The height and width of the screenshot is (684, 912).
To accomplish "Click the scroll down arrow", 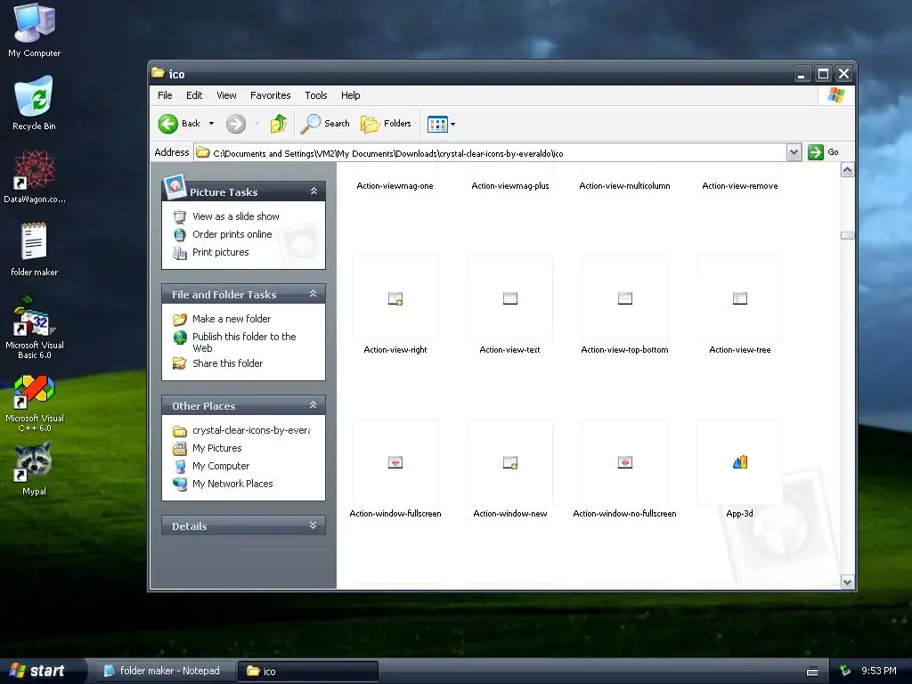I will tap(848, 582).
